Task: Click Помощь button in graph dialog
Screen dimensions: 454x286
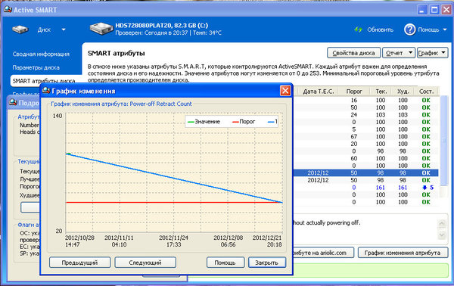Action: 225,263
